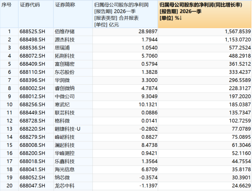Select row number 1
This screenshot has height=191, width=252.
point(9,32)
